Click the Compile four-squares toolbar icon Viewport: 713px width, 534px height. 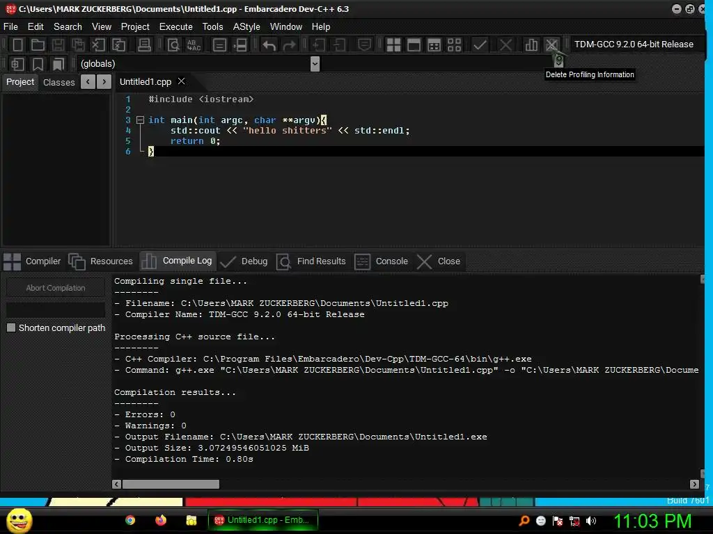point(393,44)
